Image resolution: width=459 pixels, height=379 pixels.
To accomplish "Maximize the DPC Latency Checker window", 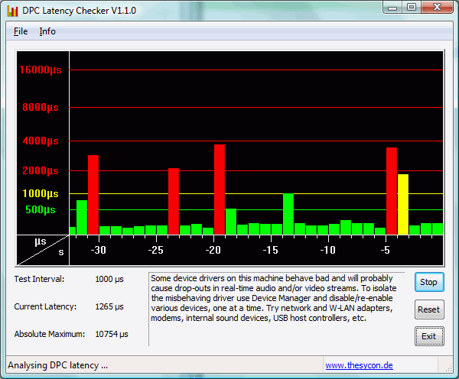I will coord(411,8).
